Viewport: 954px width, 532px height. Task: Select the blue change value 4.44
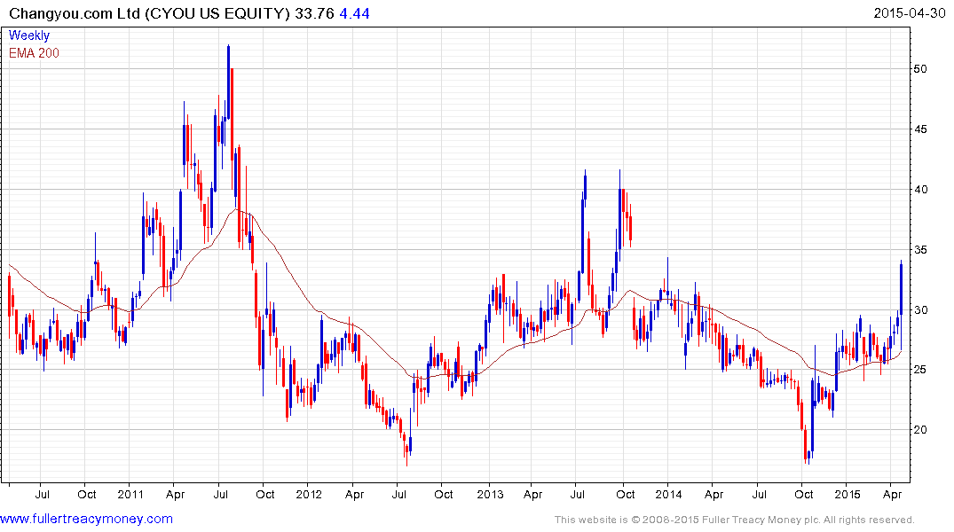pyautogui.click(x=354, y=13)
